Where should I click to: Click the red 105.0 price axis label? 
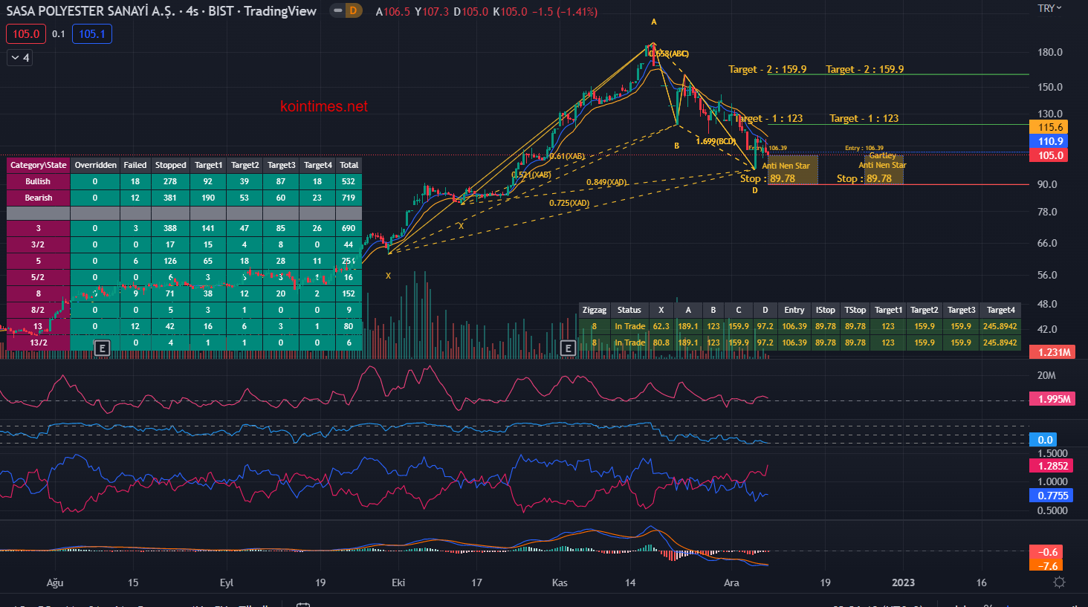point(1050,155)
